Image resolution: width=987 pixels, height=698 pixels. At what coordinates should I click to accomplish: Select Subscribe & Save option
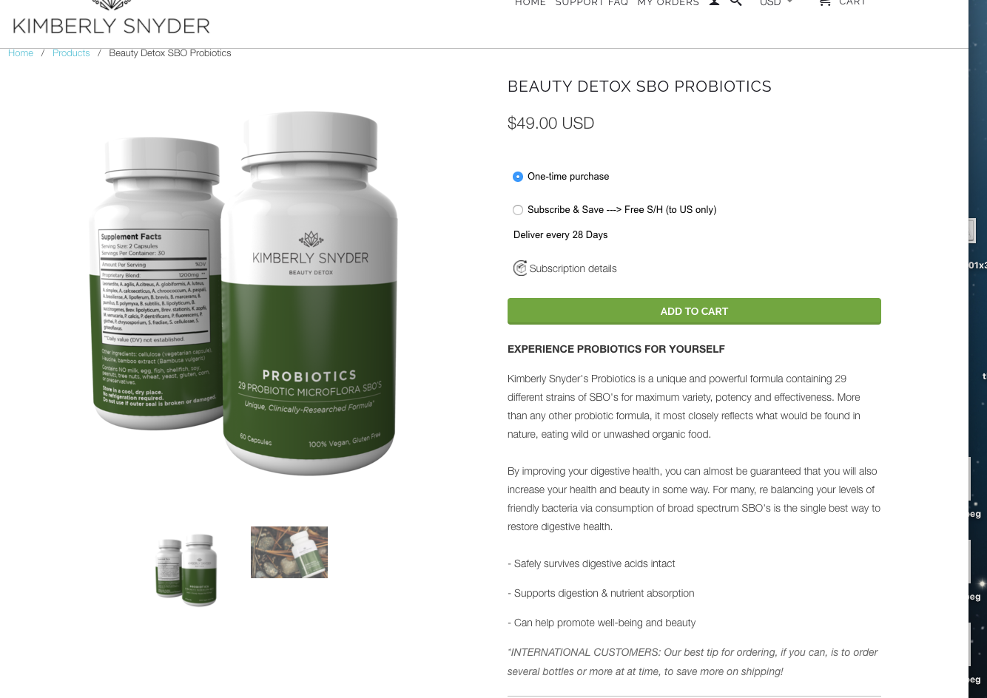click(518, 210)
